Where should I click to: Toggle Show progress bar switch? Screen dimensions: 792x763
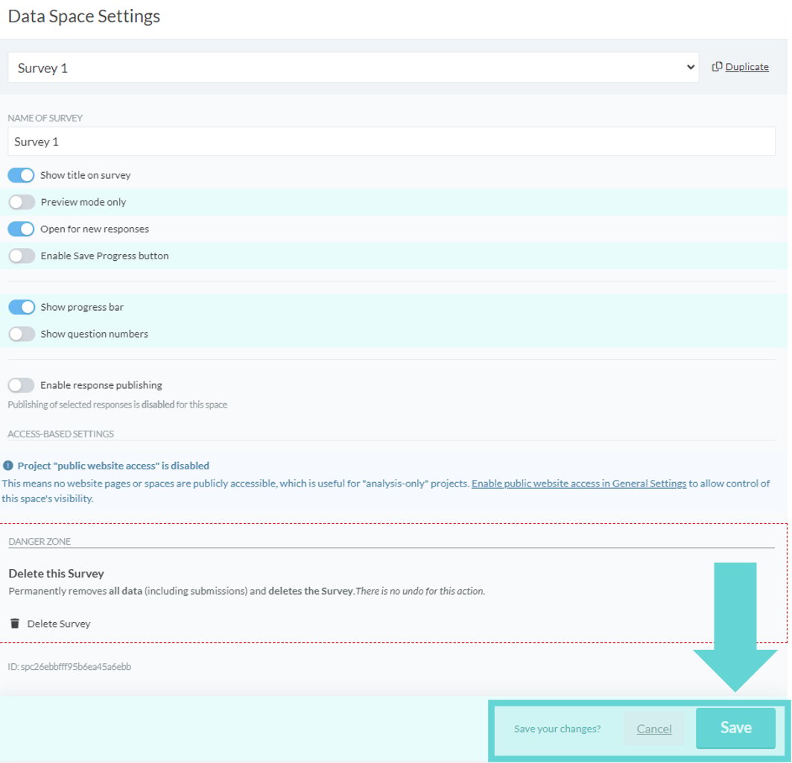point(21,307)
